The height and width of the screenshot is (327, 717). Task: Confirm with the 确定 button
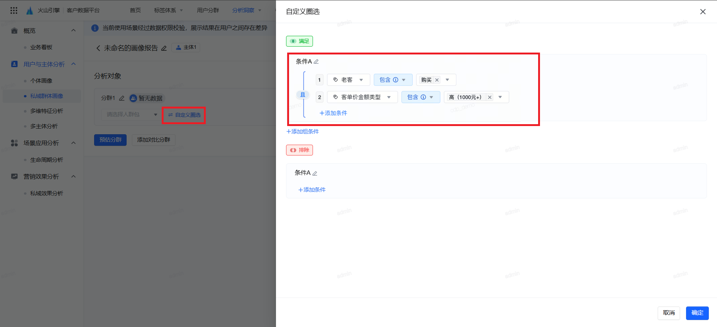coord(697,313)
